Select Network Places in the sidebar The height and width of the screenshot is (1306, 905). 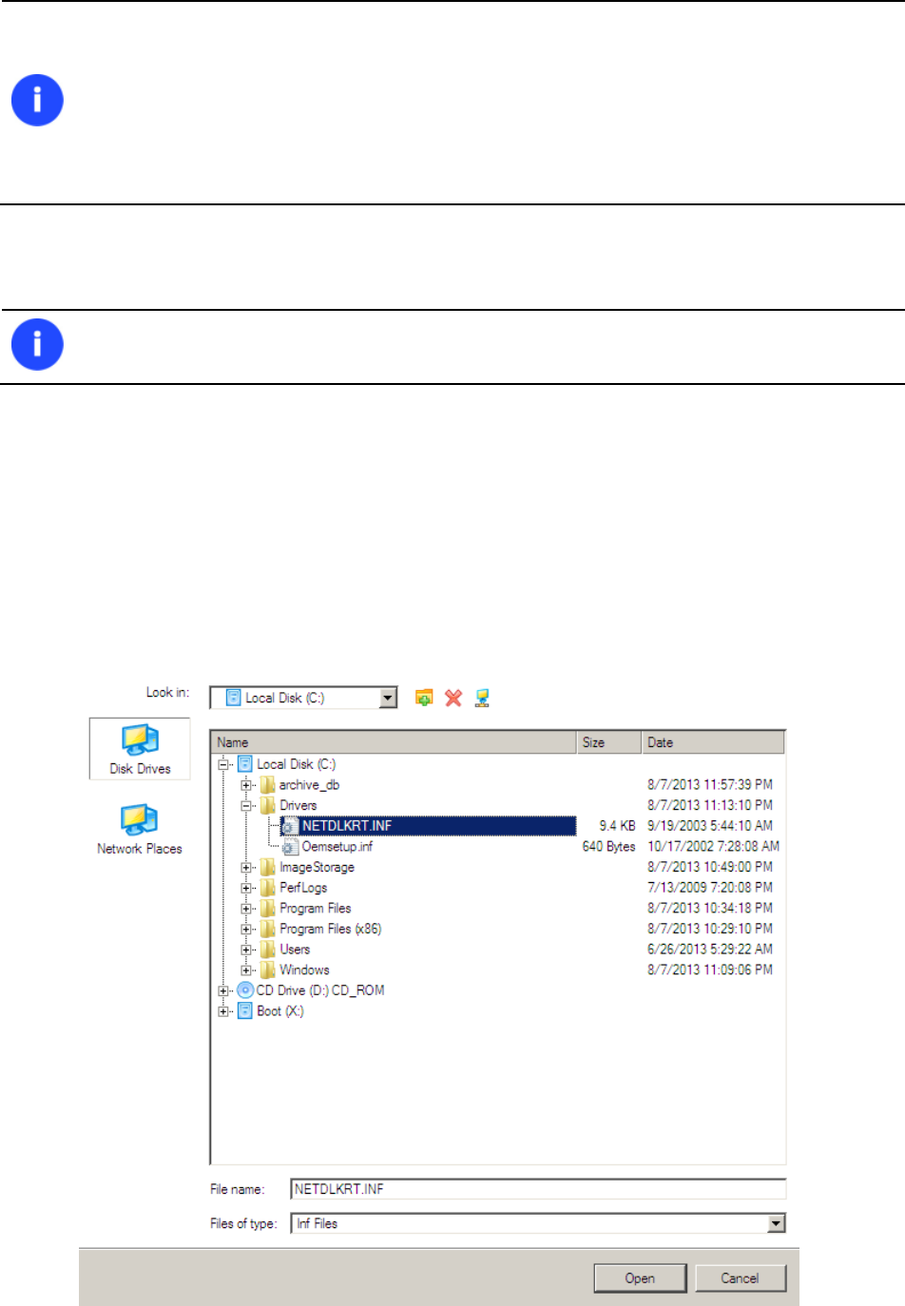(140, 830)
